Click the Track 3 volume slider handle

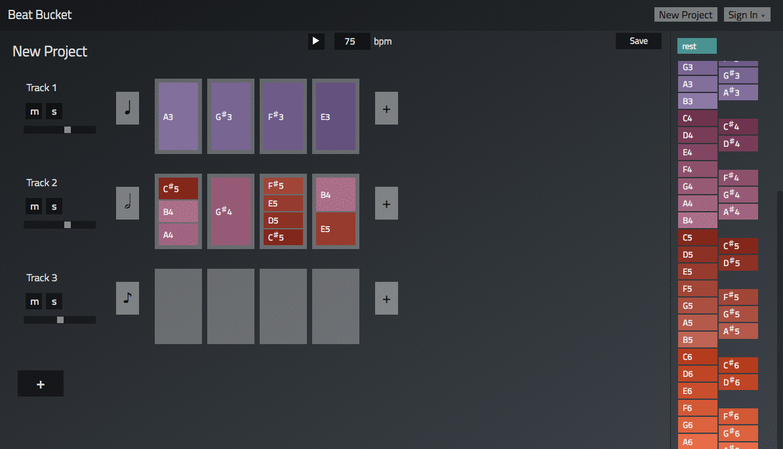60,320
